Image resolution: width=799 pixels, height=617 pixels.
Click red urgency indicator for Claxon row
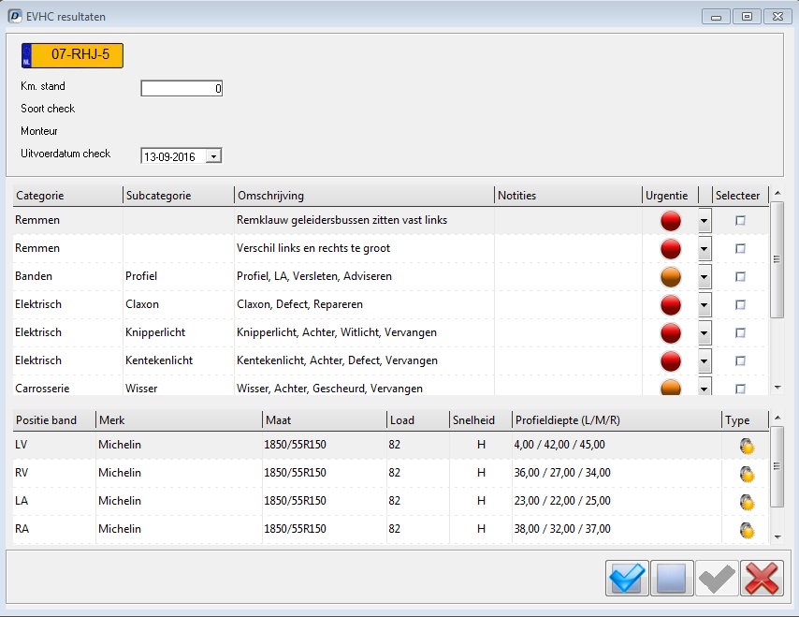[x=671, y=305]
